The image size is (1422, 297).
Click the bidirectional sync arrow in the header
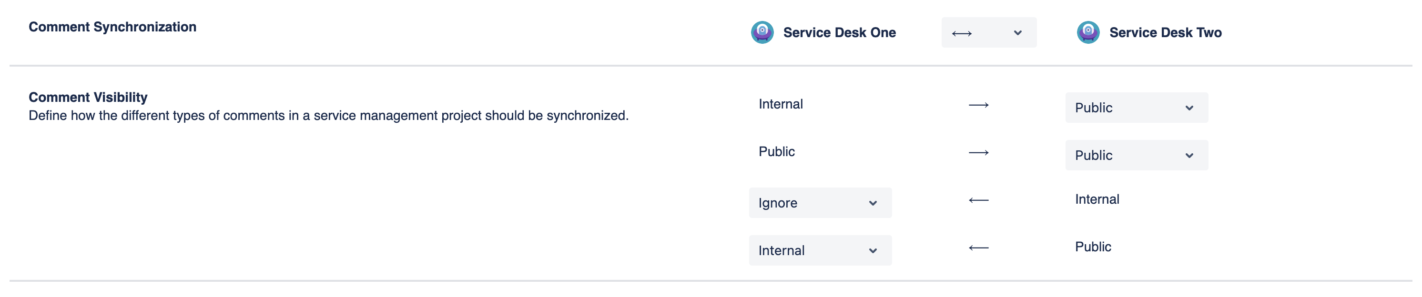(x=962, y=32)
